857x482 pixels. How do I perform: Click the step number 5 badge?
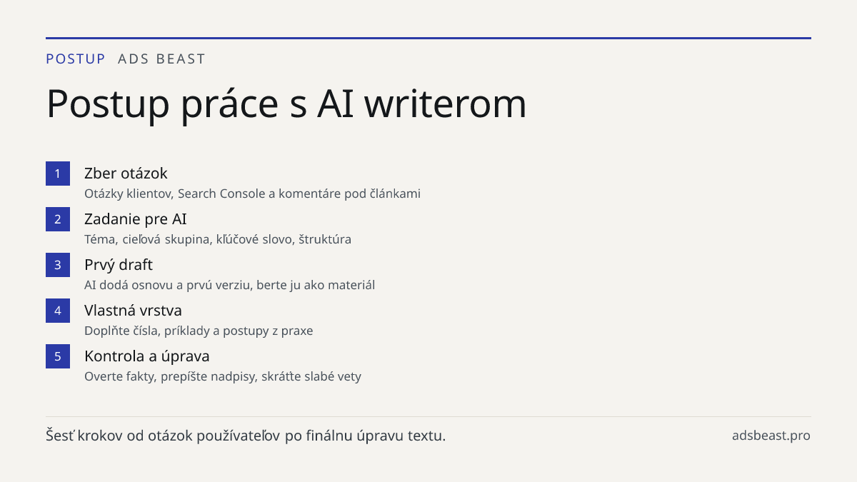[x=58, y=356]
